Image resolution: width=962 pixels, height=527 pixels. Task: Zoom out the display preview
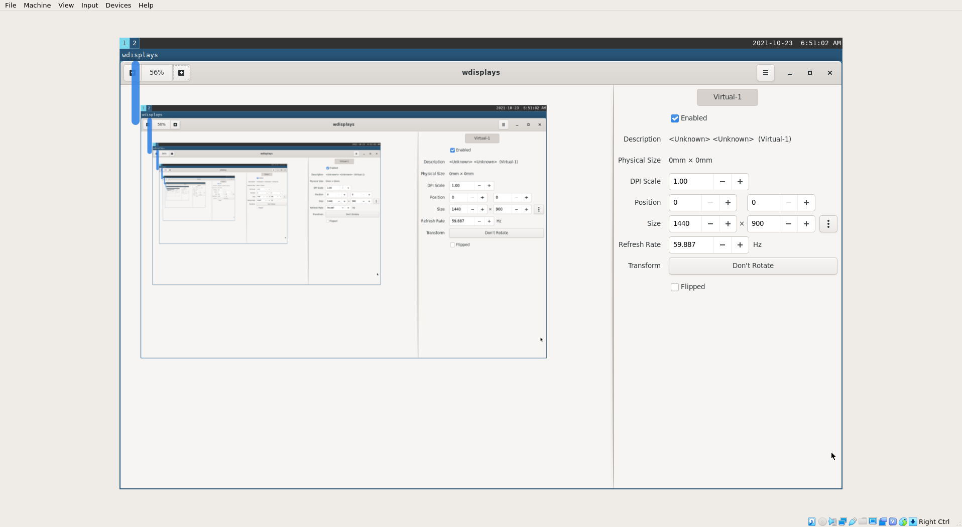coord(132,73)
